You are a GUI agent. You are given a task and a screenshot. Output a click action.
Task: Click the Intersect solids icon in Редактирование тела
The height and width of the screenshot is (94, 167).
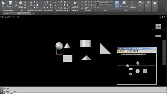31,8
